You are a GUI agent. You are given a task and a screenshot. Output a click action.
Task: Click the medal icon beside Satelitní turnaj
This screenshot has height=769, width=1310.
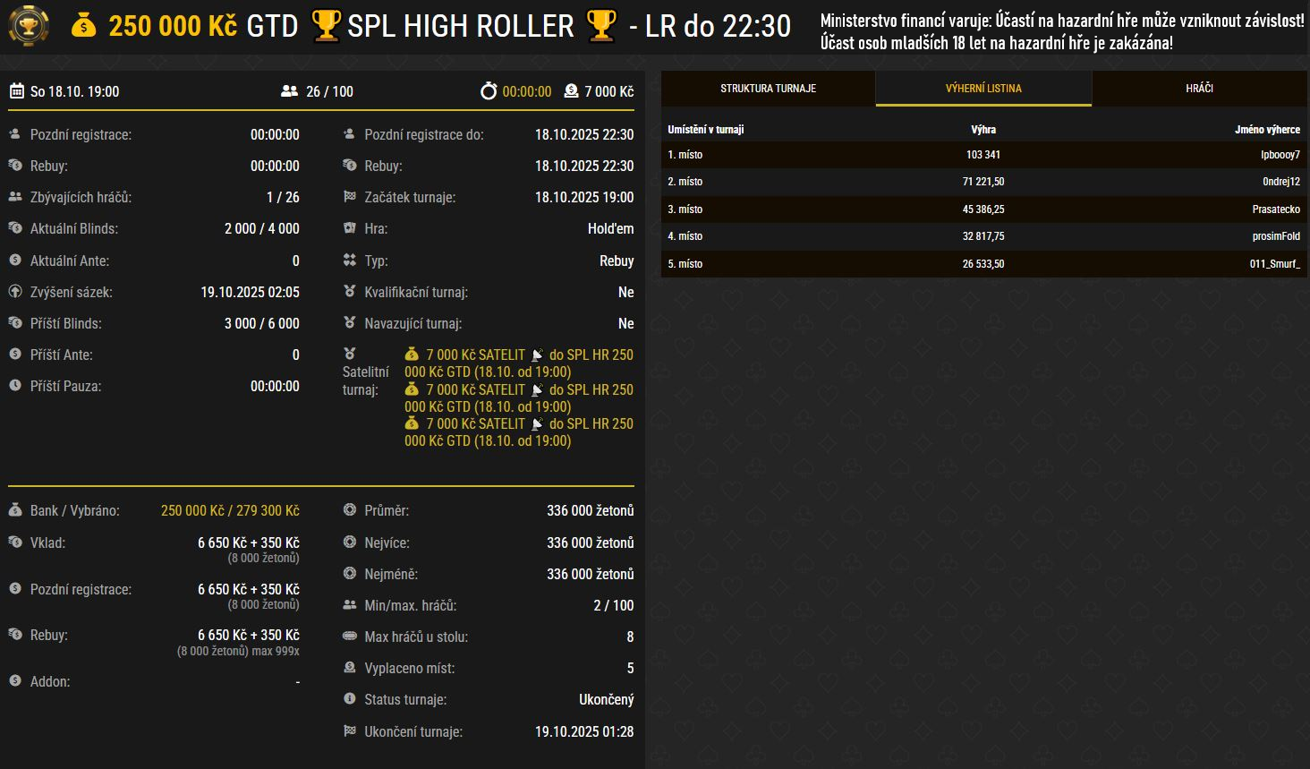click(350, 354)
